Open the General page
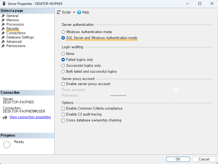This screenshot has height=164, width=218. [x=12, y=16]
